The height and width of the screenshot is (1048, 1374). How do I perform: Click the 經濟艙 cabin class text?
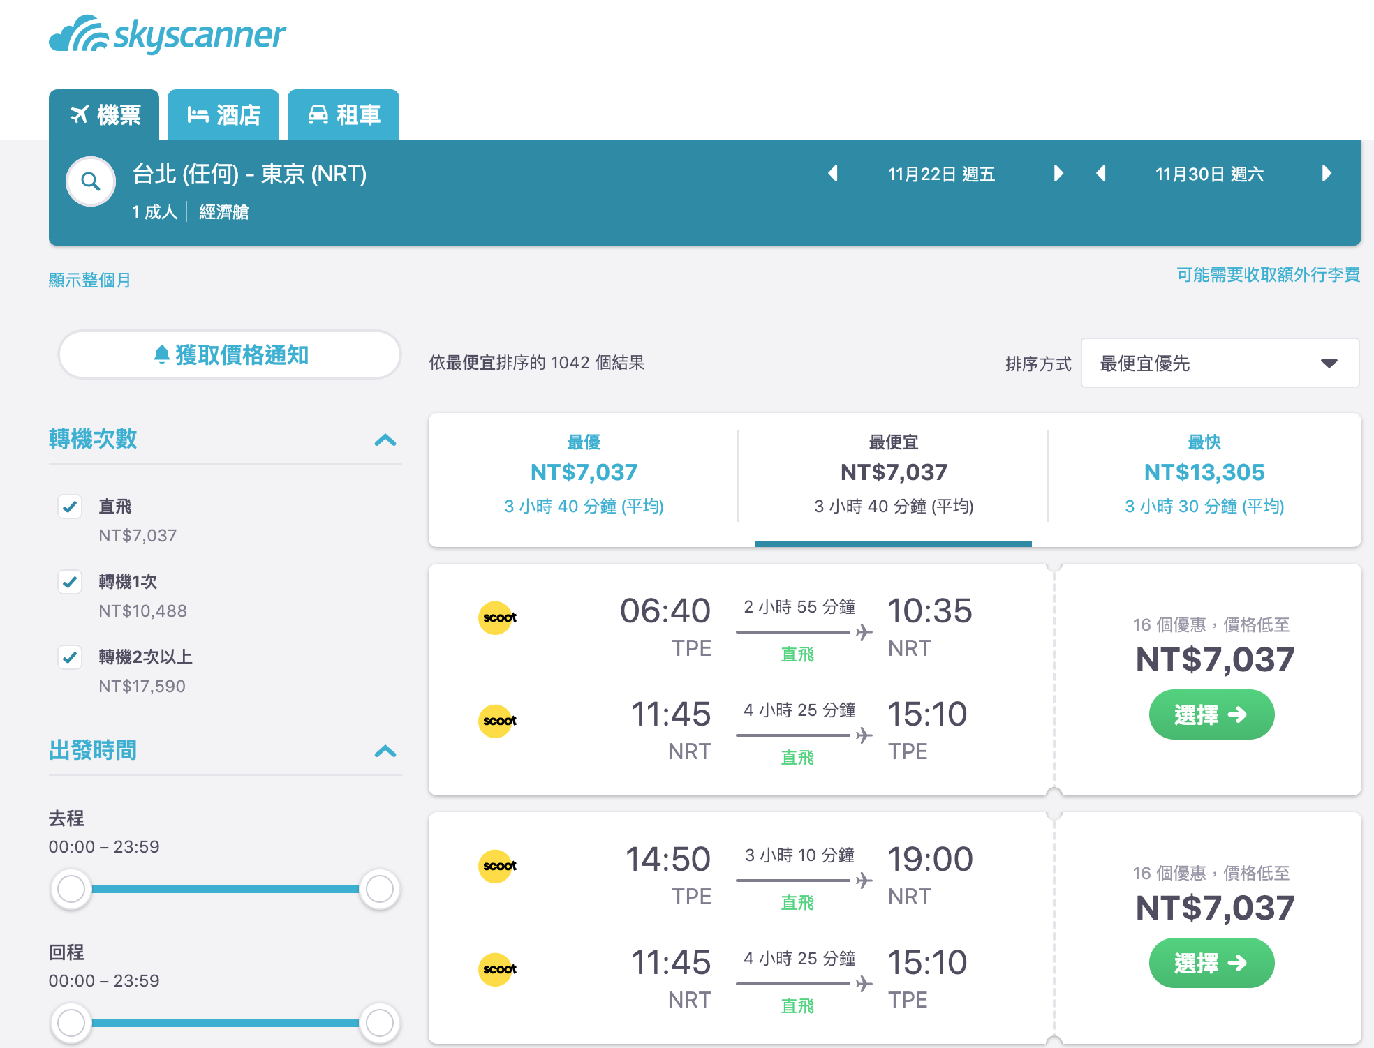pos(223,211)
